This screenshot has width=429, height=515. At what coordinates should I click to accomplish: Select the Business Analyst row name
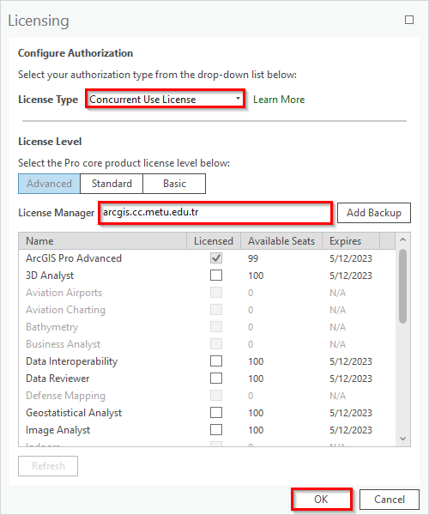click(x=63, y=344)
